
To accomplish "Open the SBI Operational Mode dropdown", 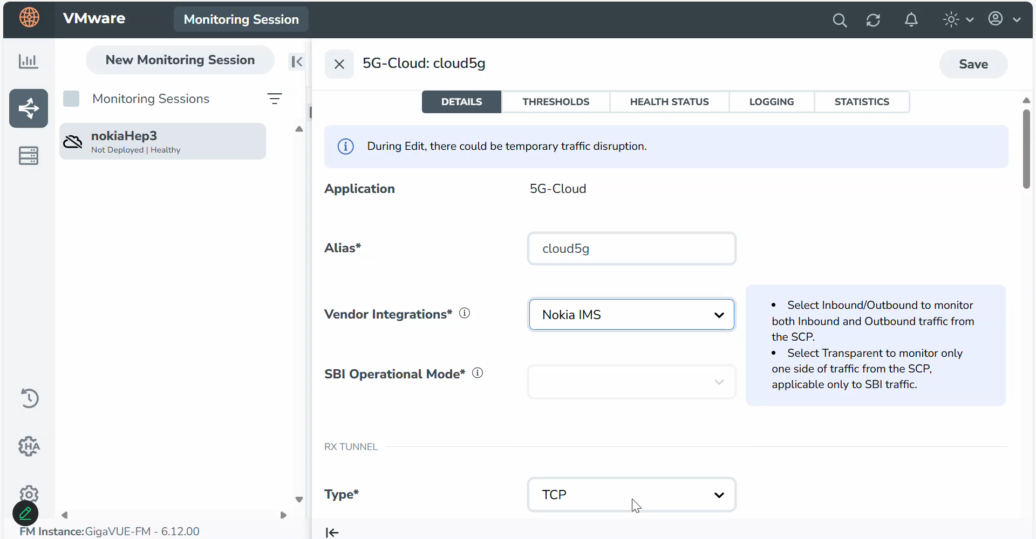I will click(631, 382).
